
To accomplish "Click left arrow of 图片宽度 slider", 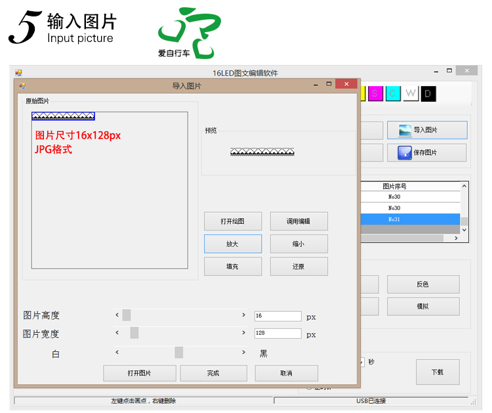I will tap(117, 332).
